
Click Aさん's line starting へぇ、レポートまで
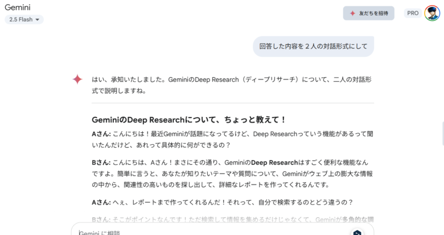coord(222,202)
